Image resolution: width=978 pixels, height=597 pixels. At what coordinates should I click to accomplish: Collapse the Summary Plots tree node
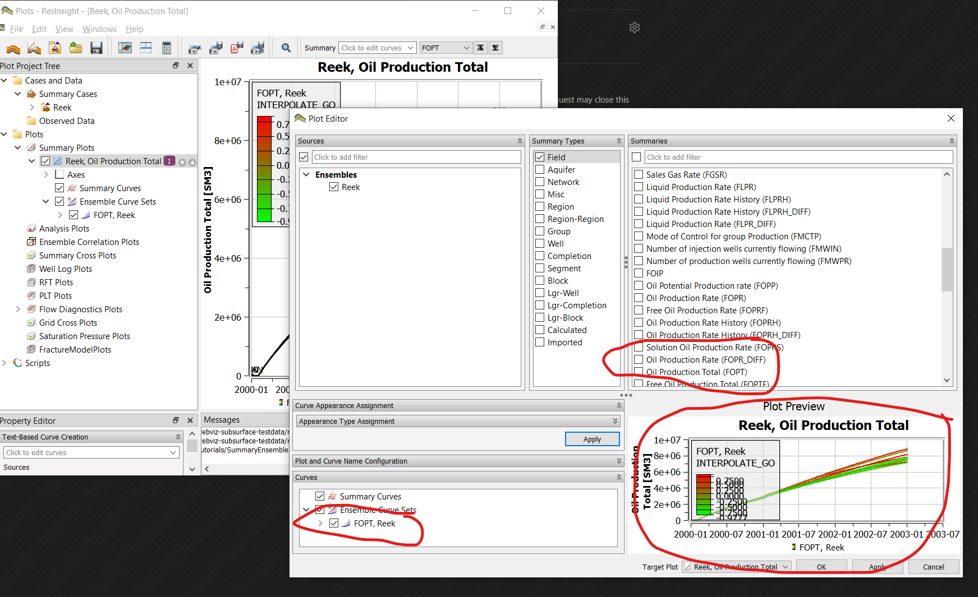click(17, 147)
